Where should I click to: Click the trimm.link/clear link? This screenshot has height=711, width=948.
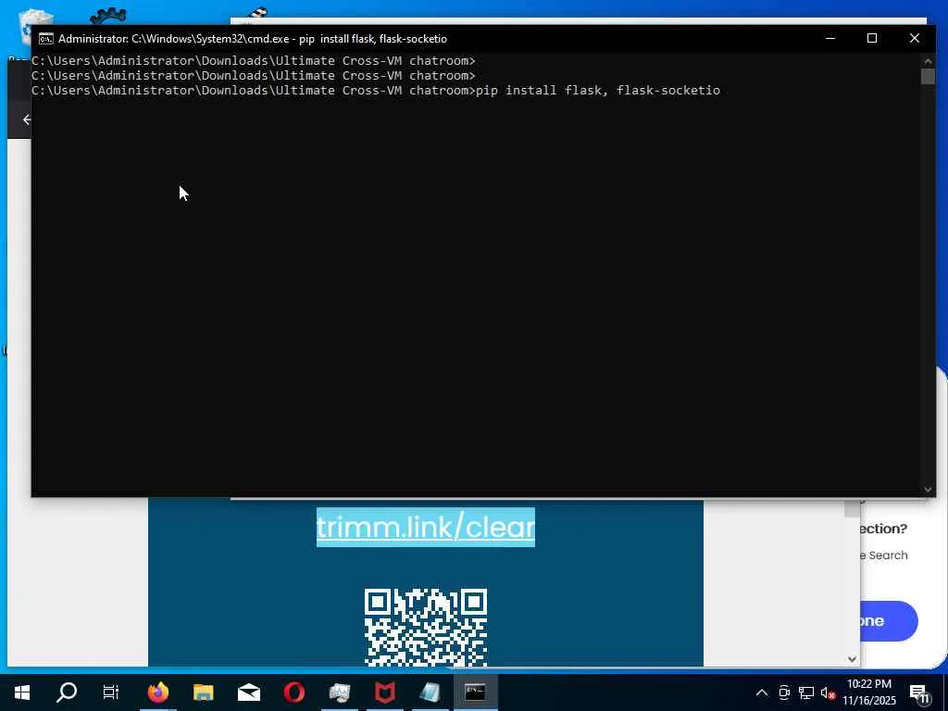[x=426, y=527]
